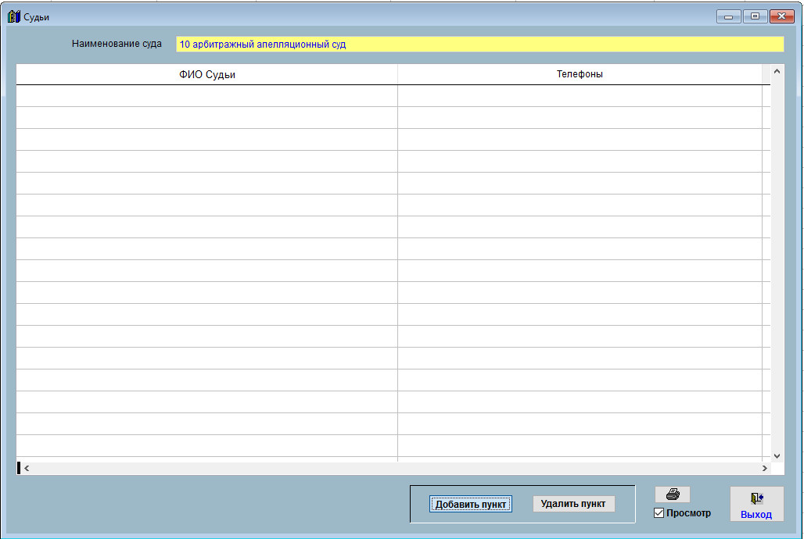Select first empty Телефоны cell
Viewport: 804px width, 539px height.
pyautogui.click(x=580, y=96)
